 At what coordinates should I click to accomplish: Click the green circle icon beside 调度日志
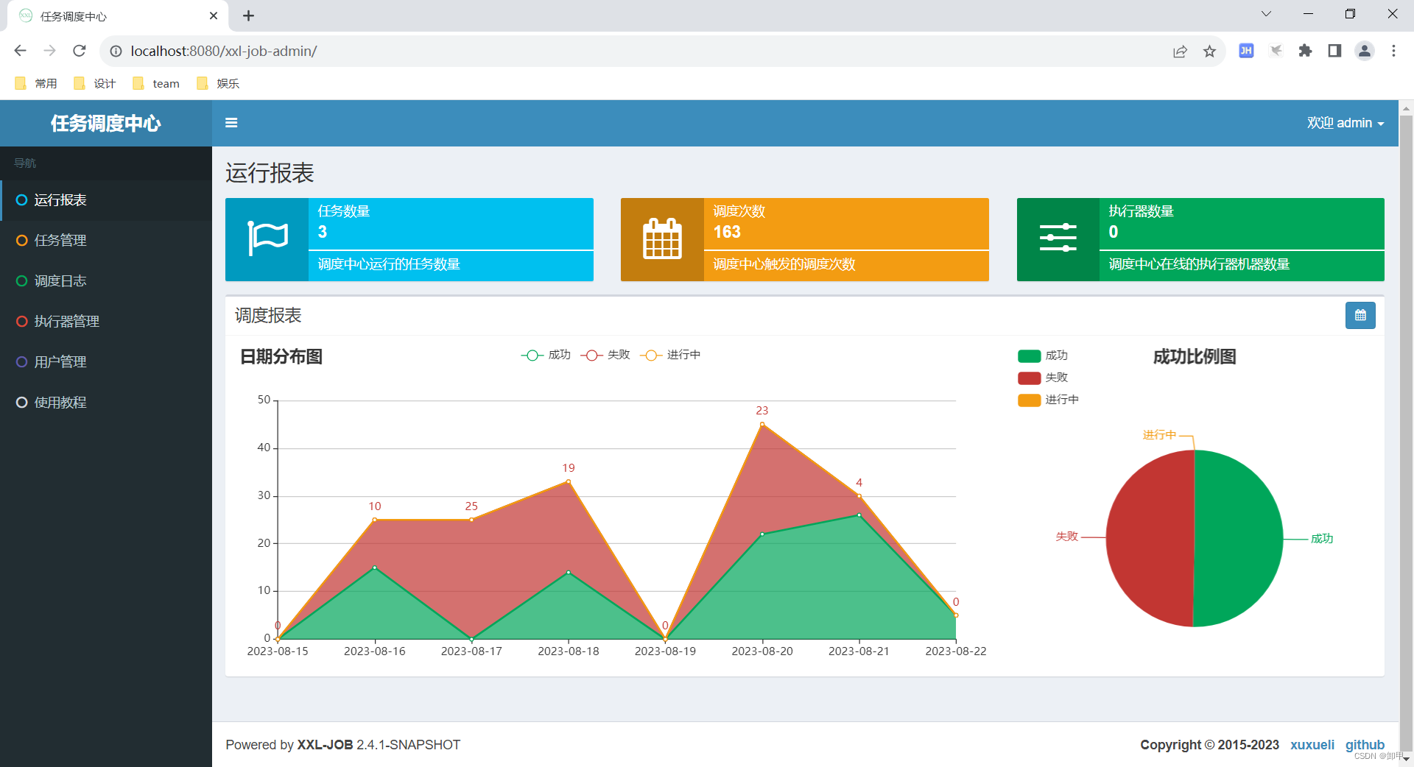21,281
